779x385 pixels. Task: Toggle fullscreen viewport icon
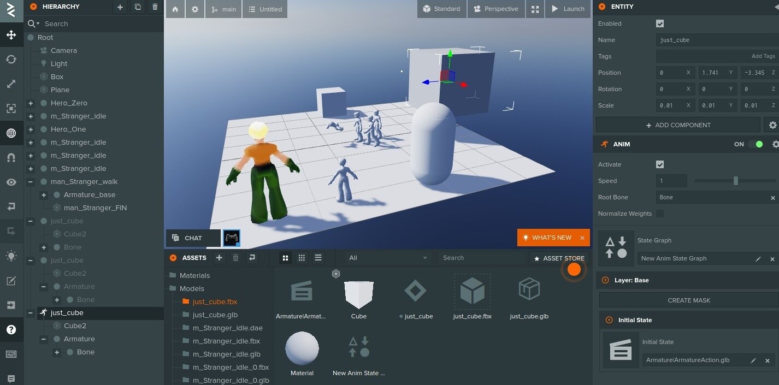pos(535,9)
